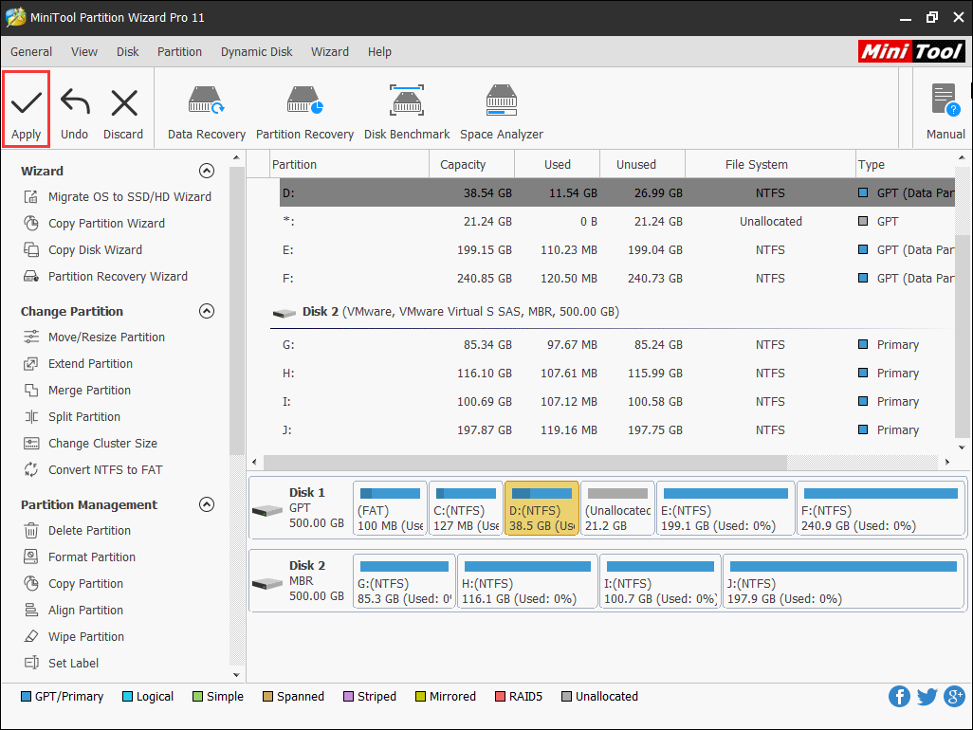Open the Wizard menu
Viewport: 973px width, 730px height.
tap(329, 52)
